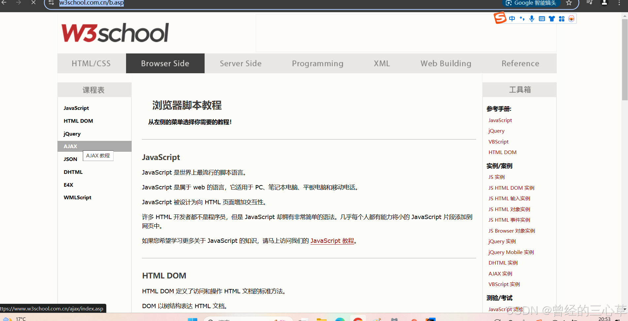Open the XML navigation tab
Viewport: 628px width, 321px height.
coord(382,63)
